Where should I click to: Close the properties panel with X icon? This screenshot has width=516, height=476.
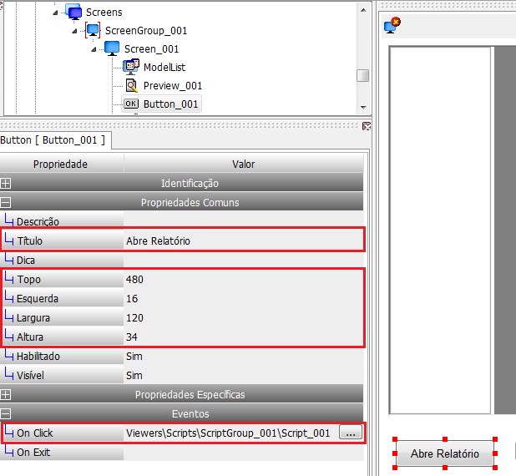pyautogui.click(x=367, y=126)
